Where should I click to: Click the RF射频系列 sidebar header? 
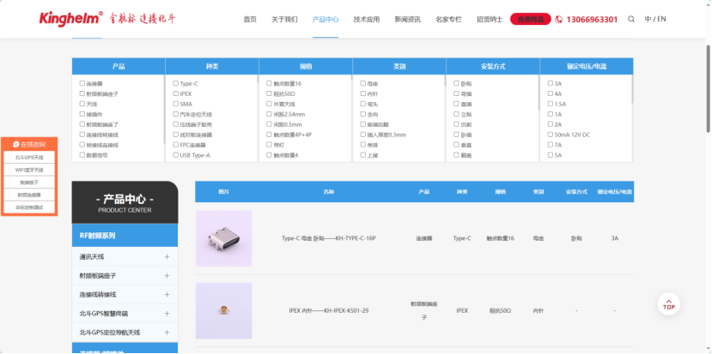(x=125, y=236)
